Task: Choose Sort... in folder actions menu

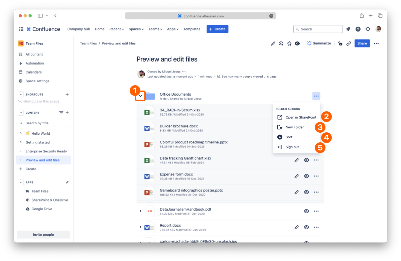Action: pos(290,137)
